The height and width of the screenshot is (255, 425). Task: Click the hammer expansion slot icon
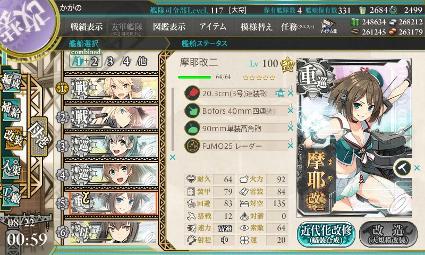(x=403, y=168)
